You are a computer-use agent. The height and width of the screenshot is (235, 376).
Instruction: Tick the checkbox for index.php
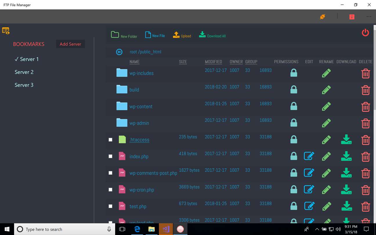tap(110, 156)
